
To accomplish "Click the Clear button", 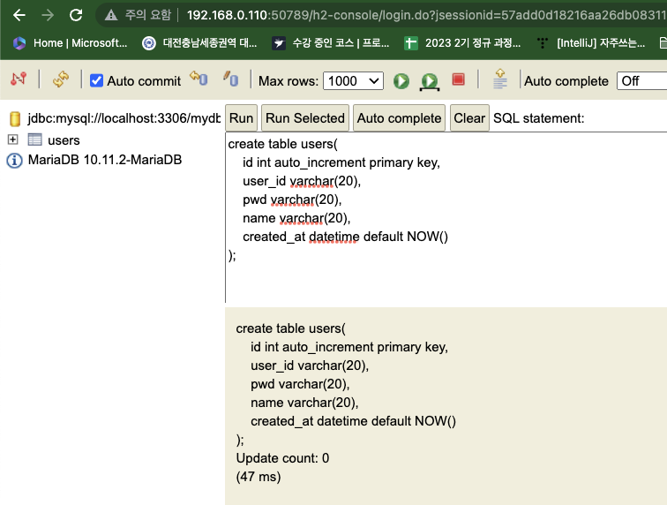I will (x=469, y=118).
